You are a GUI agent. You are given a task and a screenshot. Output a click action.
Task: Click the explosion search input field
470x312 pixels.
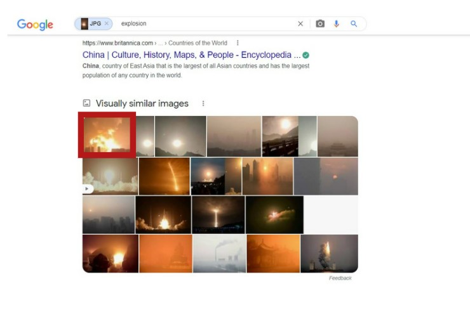click(207, 23)
